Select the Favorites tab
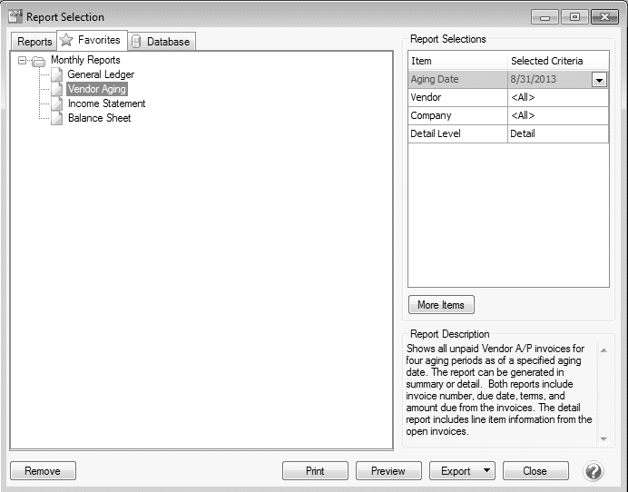 pos(91,40)
